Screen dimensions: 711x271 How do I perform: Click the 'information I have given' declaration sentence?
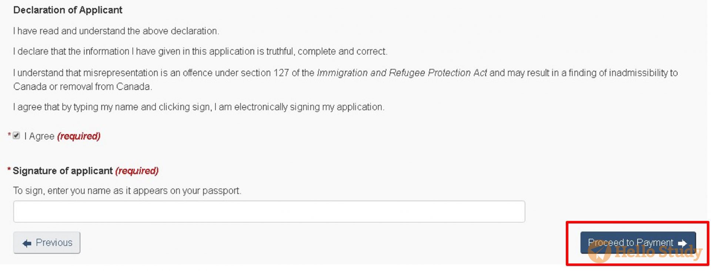pos(200,51)
